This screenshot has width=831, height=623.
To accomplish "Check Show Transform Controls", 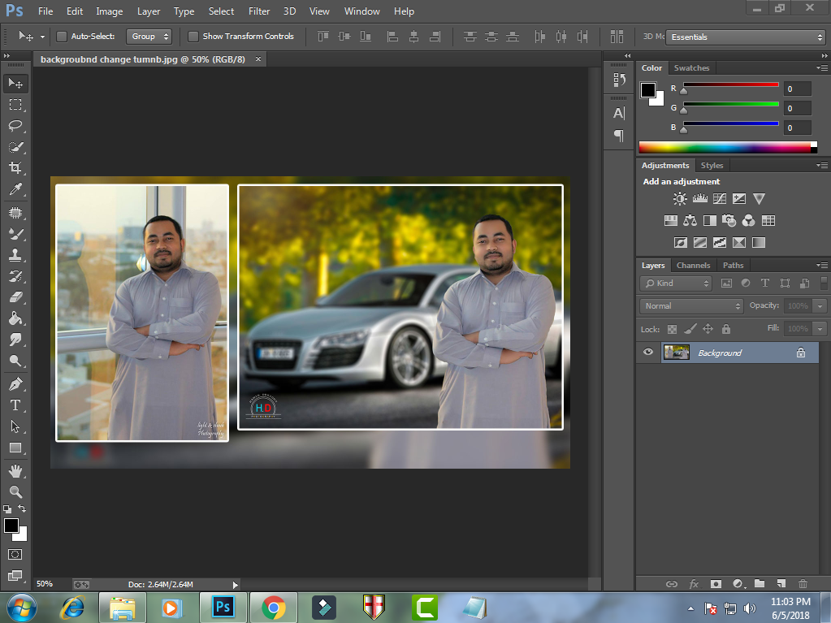I will [x=193, y=37].
